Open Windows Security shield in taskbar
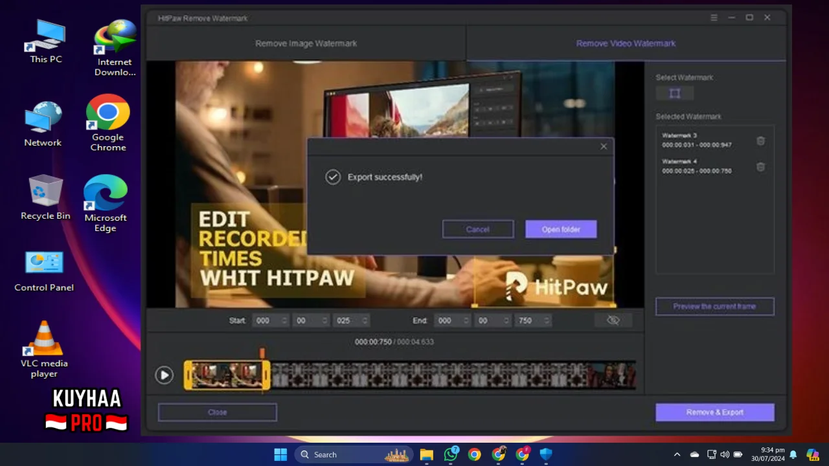Image resolution: width=829 pixels, height=466 pixels. pyautogui.click(x=546, y=454)
